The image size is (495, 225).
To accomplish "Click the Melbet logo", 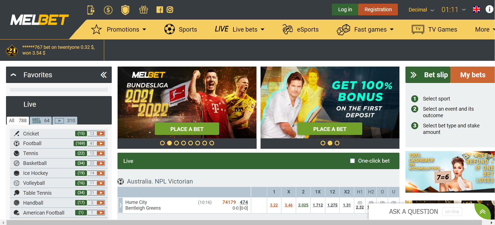I will (x=39, y=20).
